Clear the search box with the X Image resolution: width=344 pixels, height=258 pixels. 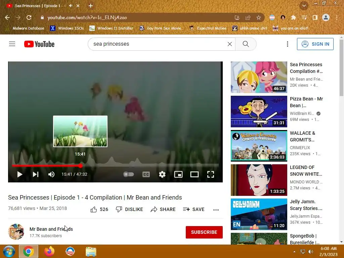pyautogui.click(x=230, y=44)
